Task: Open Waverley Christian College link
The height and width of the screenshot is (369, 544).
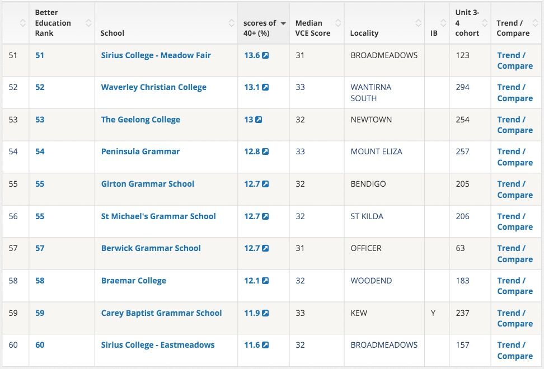Action: 153,87
